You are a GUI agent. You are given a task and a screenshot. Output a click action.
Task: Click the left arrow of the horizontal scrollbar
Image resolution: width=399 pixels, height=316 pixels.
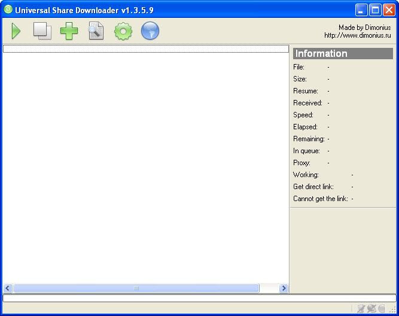(x=8, y=288)
